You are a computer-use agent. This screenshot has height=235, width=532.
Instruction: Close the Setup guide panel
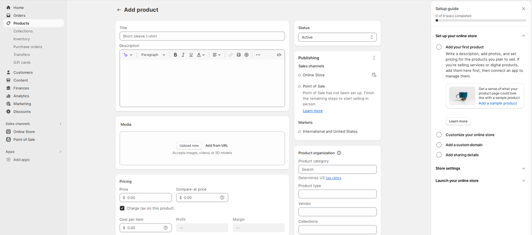click(523, 9)
